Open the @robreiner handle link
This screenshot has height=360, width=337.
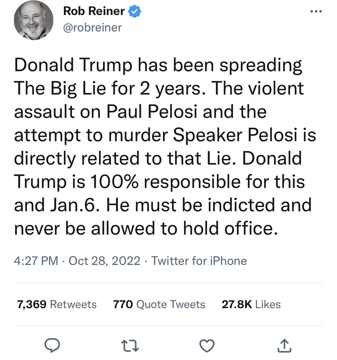[92, 27]
